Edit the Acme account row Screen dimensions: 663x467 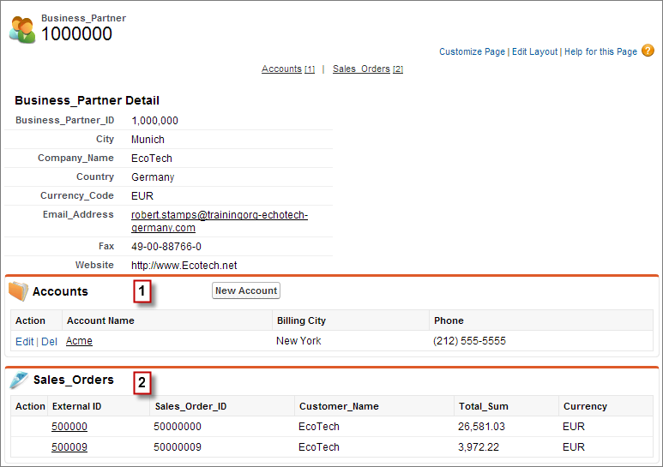pos(24,341)
